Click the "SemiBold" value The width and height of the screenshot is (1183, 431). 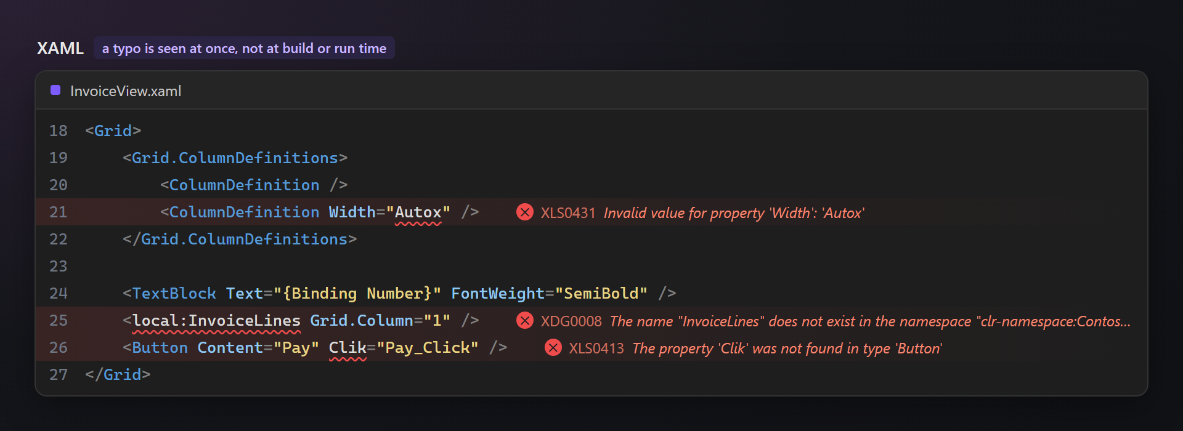pyautogui.click(x=601, y=293)
